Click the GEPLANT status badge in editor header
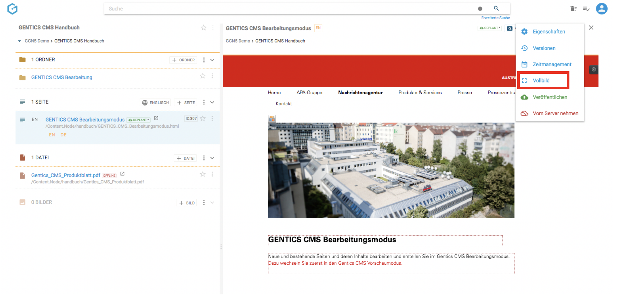 tap(490, 28)
